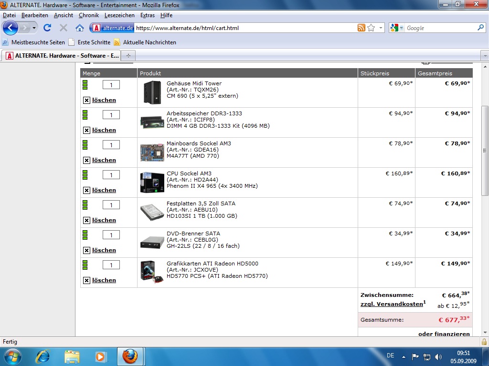Open the Lesezeichen menu

(x=119, y=15)
